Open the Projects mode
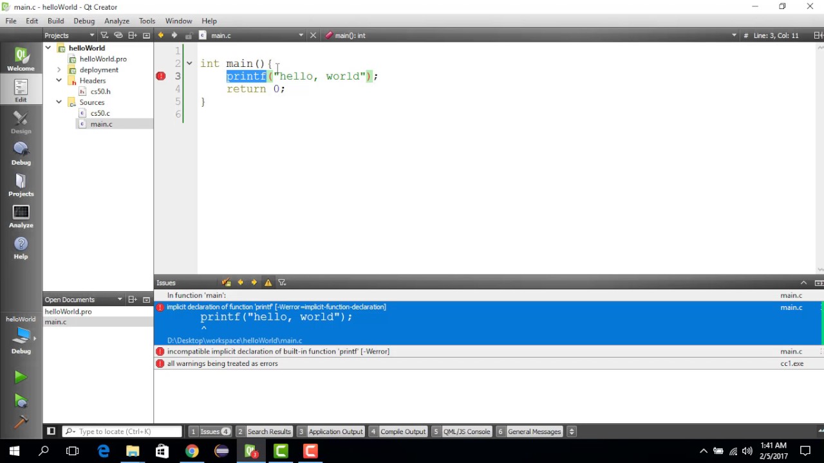The width and height of the screenshot is (824, 463). pos(21,185)
